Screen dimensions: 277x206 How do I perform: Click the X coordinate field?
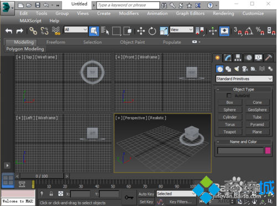(80, 194)
